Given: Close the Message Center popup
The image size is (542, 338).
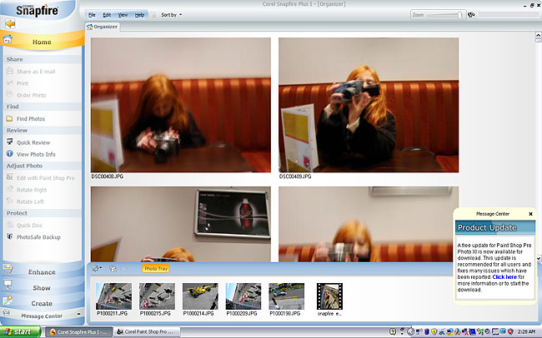Looking at the screenshot, I should (x=530, y=214).
